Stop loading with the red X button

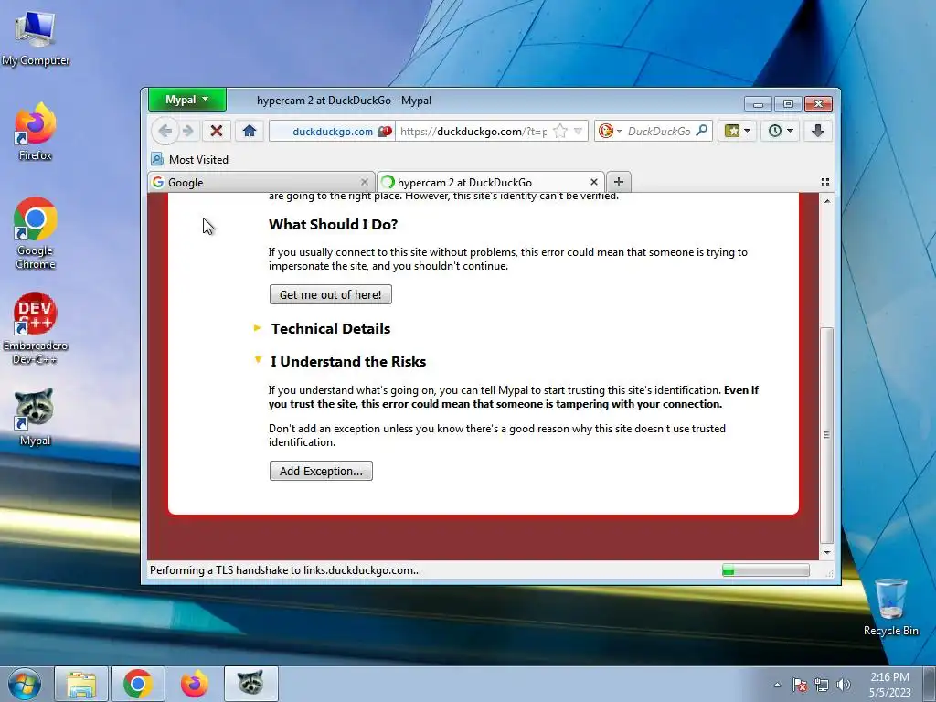point(217,131)
